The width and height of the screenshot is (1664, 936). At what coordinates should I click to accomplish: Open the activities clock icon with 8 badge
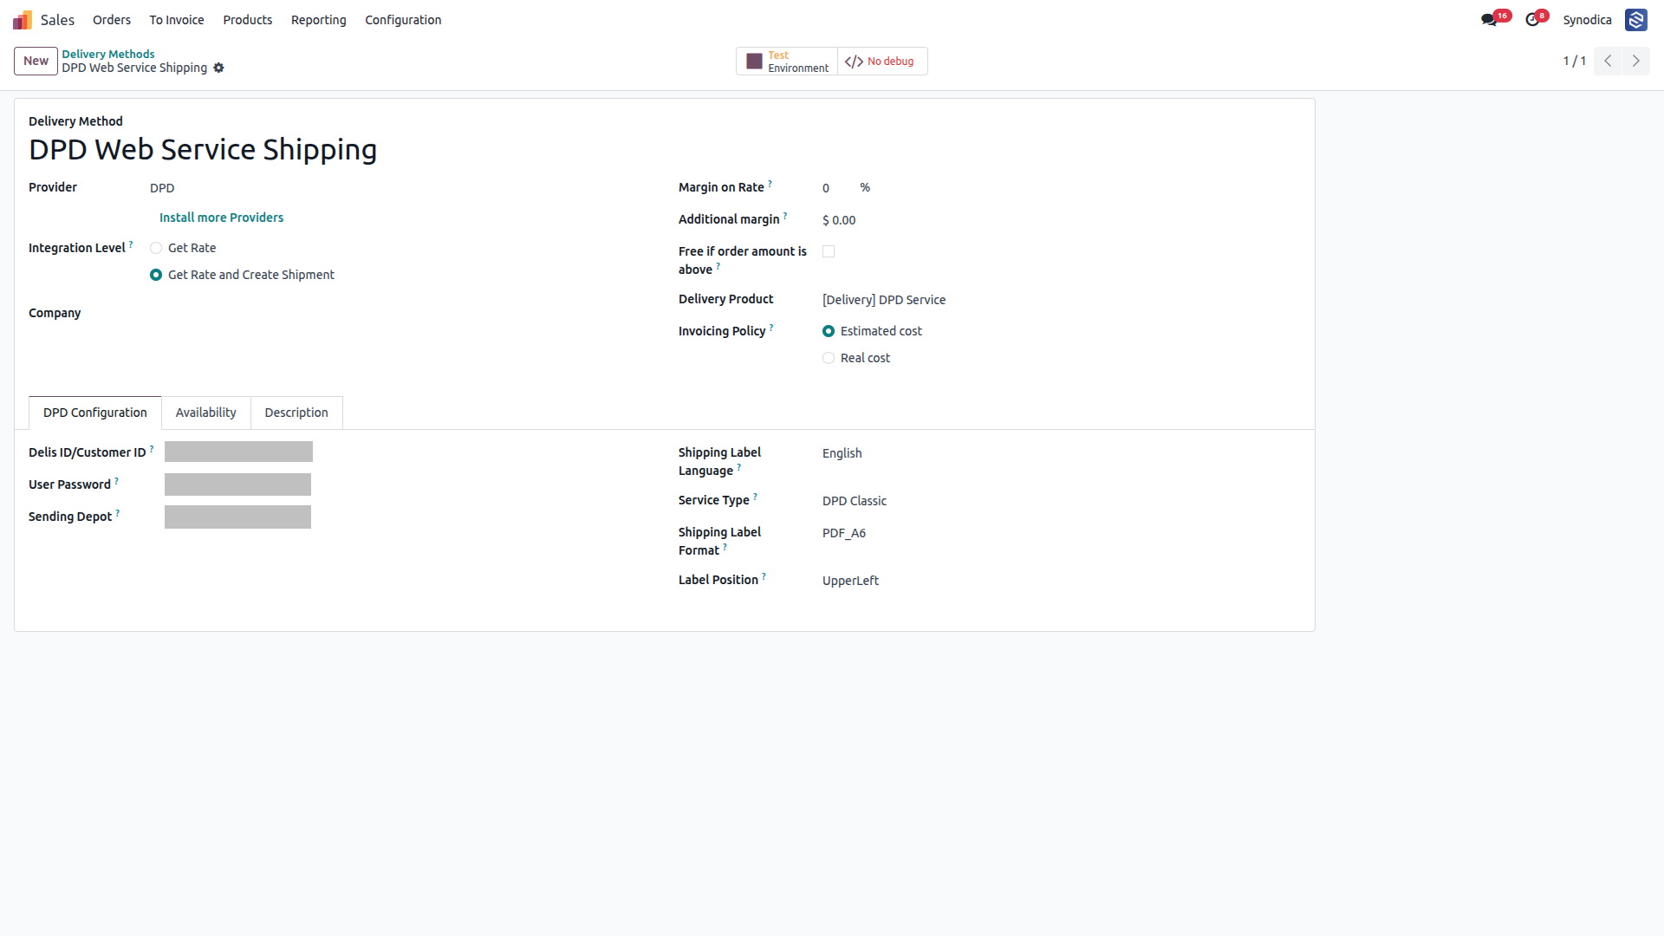[1532, 20]
